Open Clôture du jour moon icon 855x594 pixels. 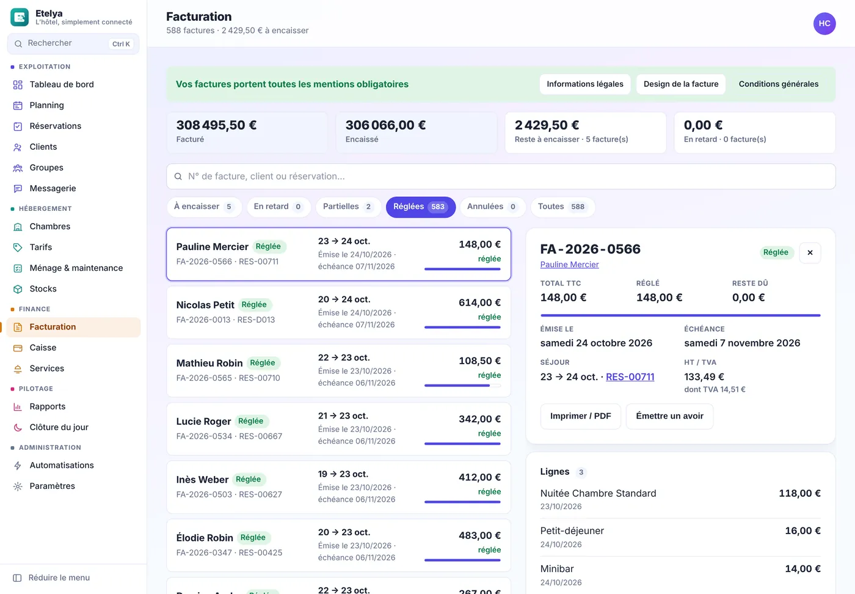[x=18, y=428]
